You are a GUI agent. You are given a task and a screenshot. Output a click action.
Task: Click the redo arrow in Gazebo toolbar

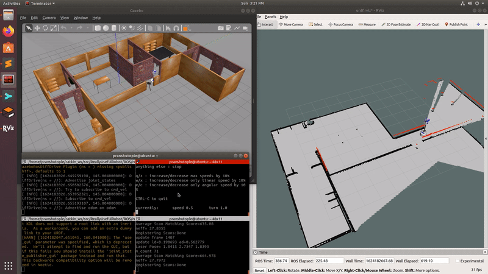79,28
